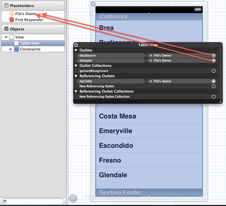226x206 pixels.
Task: Click New Referencing Outlet text
Action: point(97,86)
